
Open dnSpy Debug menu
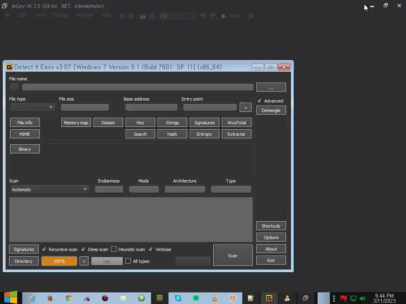tap(61, 15)
